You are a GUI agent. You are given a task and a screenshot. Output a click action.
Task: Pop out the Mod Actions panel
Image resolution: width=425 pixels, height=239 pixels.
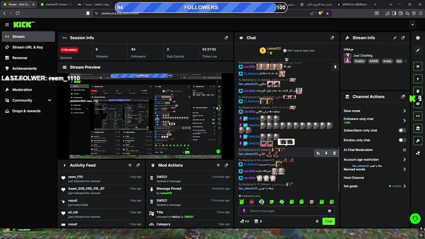tap(226, 165)
